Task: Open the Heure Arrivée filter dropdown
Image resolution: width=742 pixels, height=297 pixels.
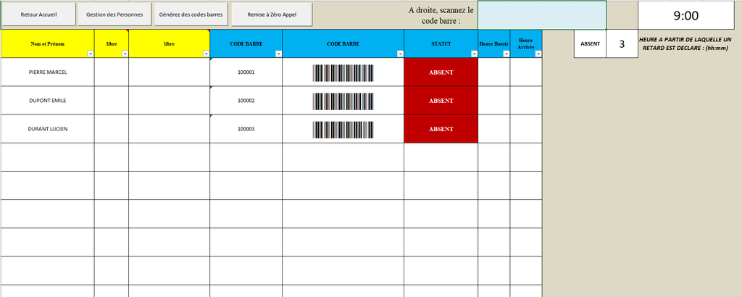Action: point(538,54)
